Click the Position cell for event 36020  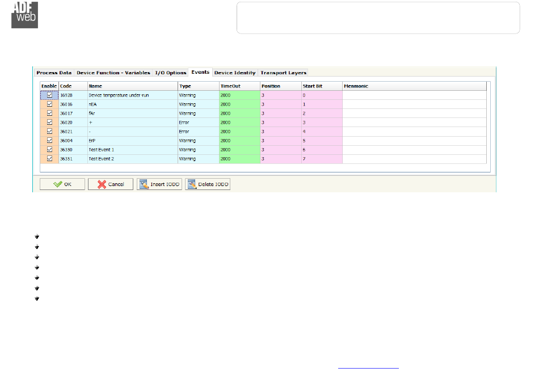click(x=280, y=123)
